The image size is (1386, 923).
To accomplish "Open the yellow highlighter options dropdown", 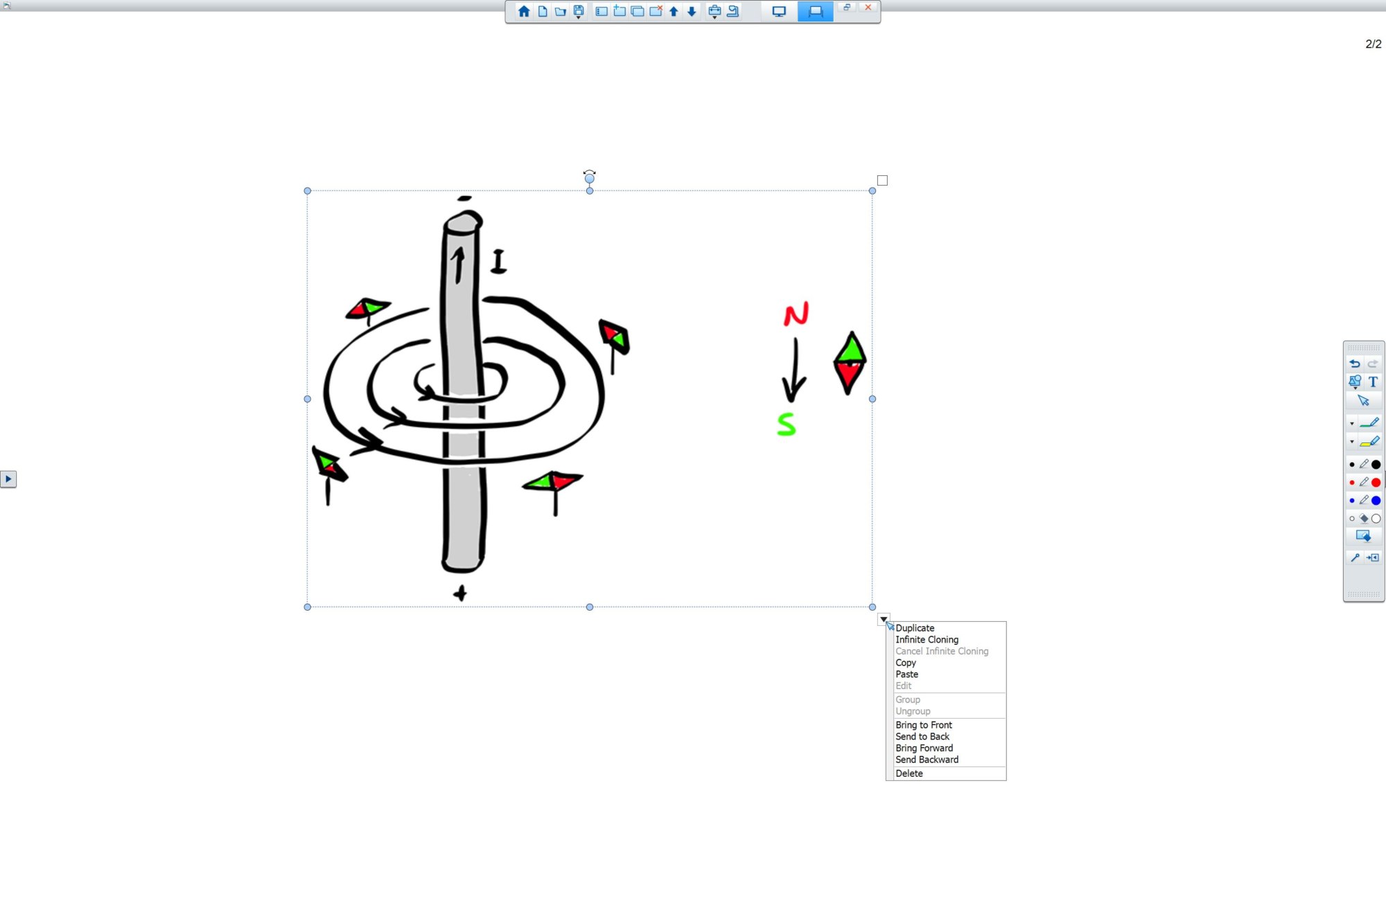I will click(1351, 441).
